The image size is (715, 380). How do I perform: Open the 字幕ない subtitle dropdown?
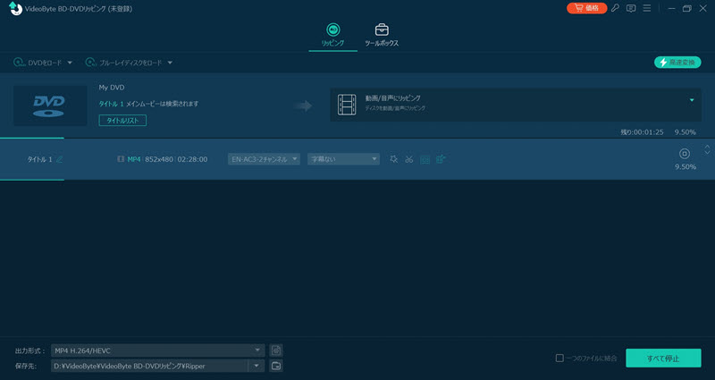tap(344, 159)
